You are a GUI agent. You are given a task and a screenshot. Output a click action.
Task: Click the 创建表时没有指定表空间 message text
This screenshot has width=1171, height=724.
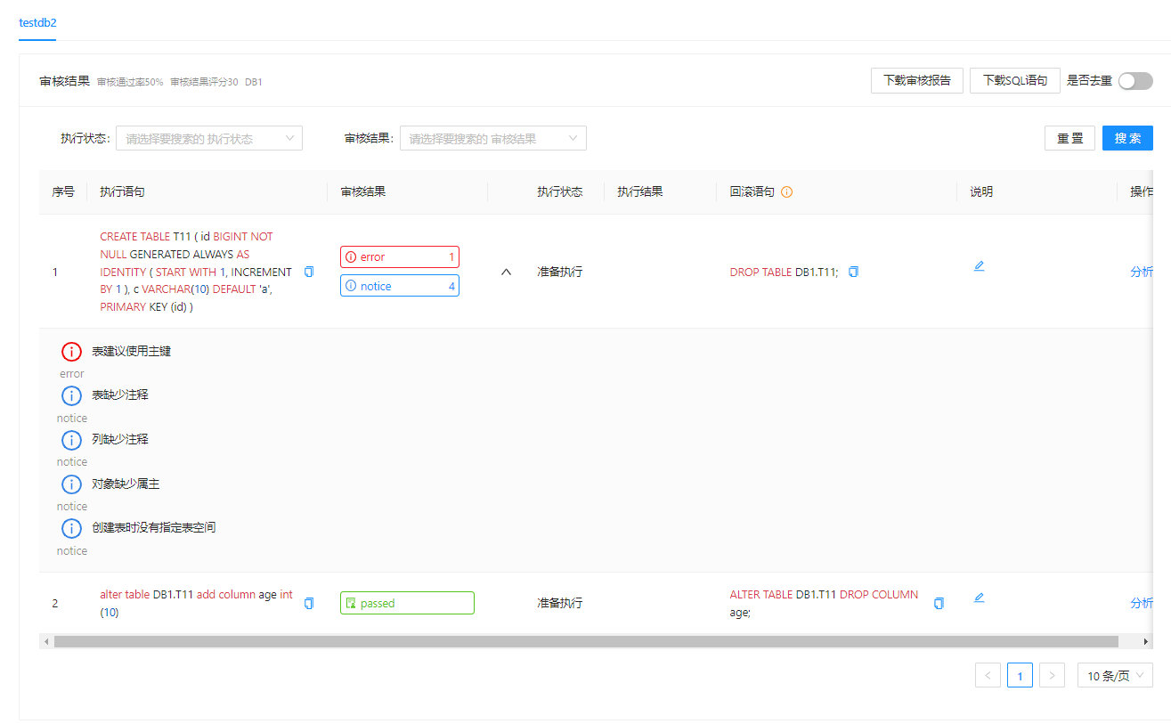point(154,528)
